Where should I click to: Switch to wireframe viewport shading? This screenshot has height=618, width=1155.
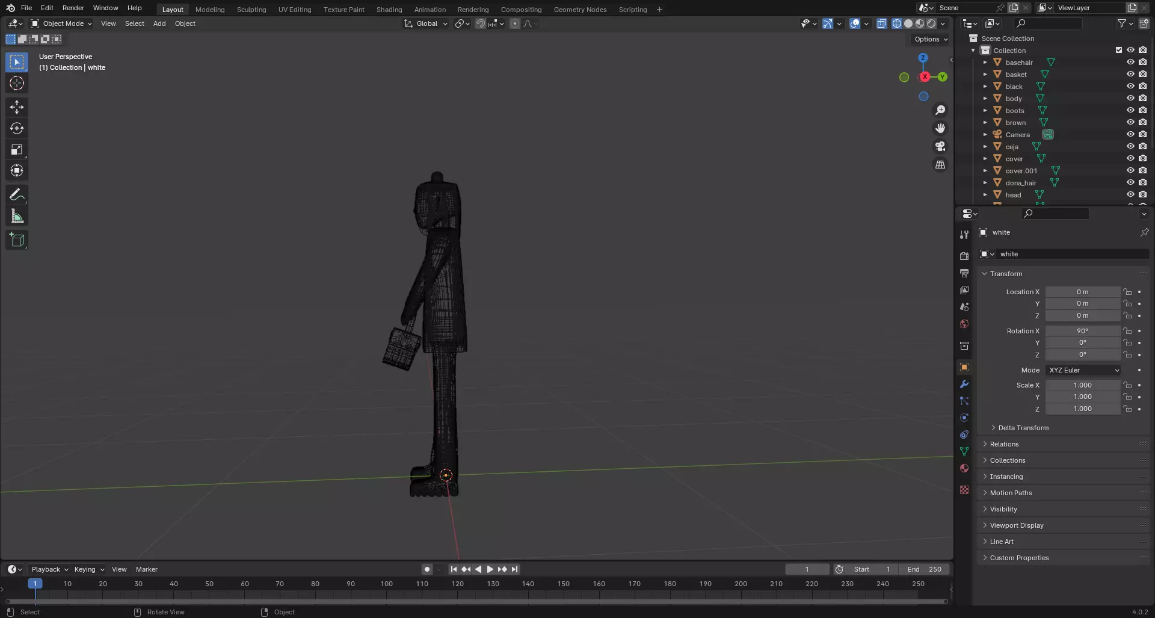[x=896, y=23]
